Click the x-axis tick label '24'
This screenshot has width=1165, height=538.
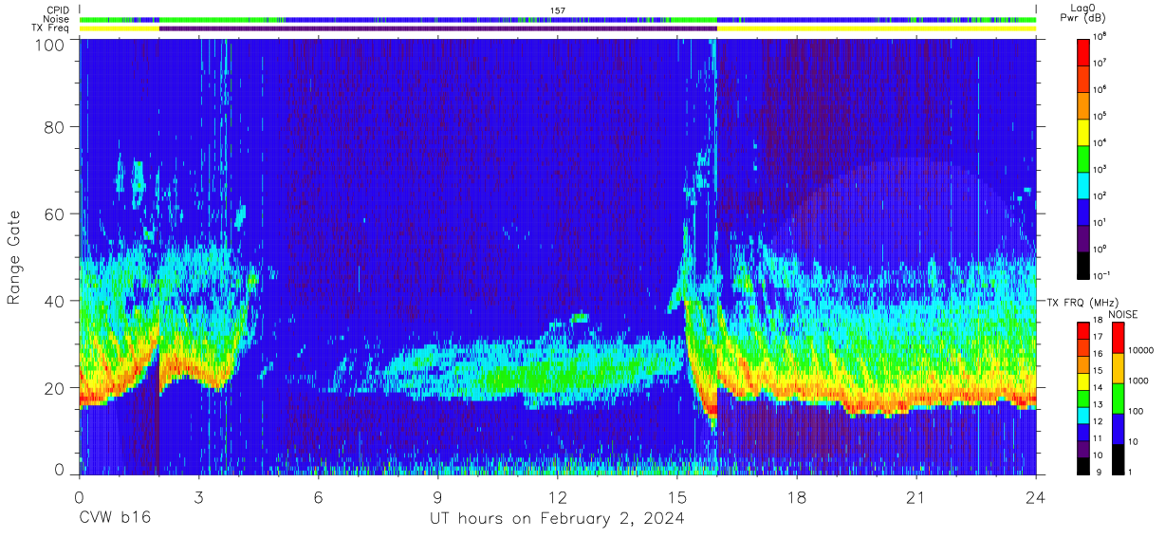pyautogui.click(x=1036, y=496)
